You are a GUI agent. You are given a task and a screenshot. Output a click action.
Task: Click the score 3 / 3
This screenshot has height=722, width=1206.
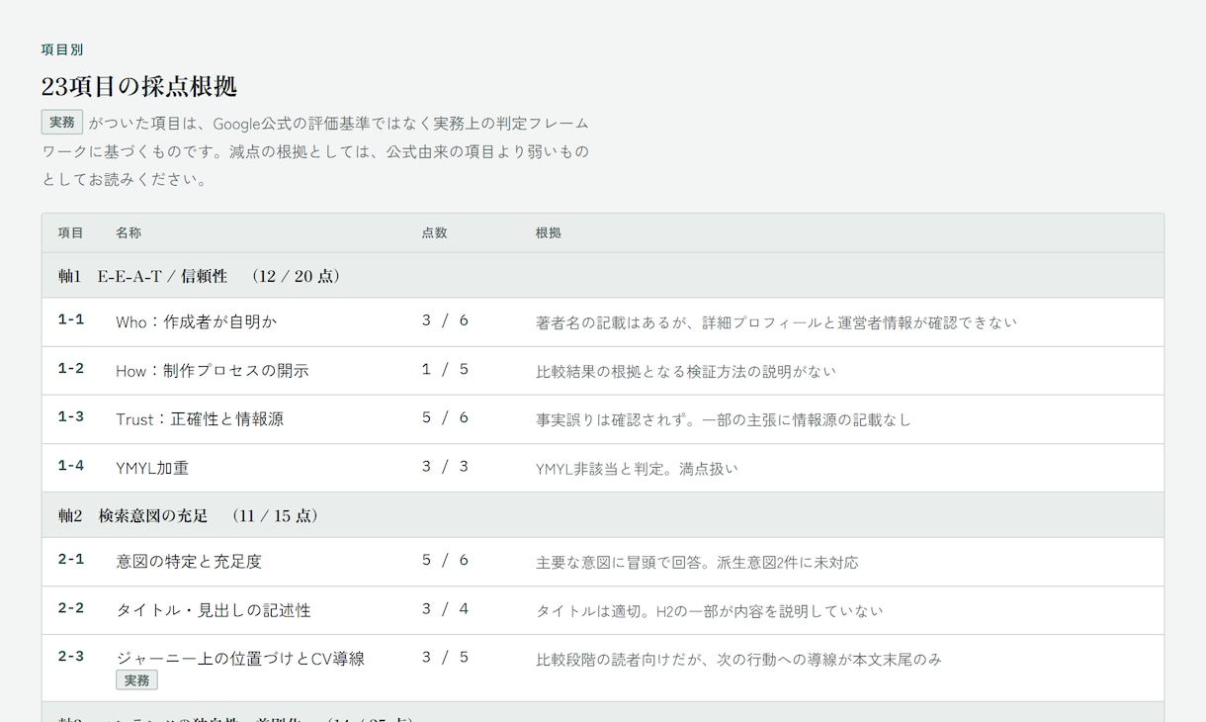[x=446, y=466]
